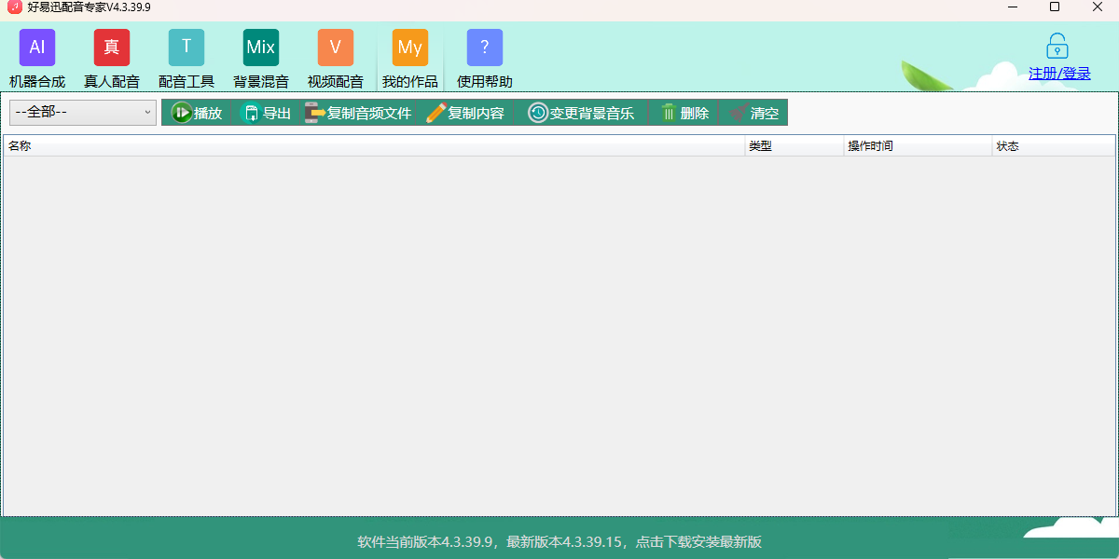
Task: Click the lock icon above 注册/登录
Action: pyautogui.click(x=1057, y=45)
